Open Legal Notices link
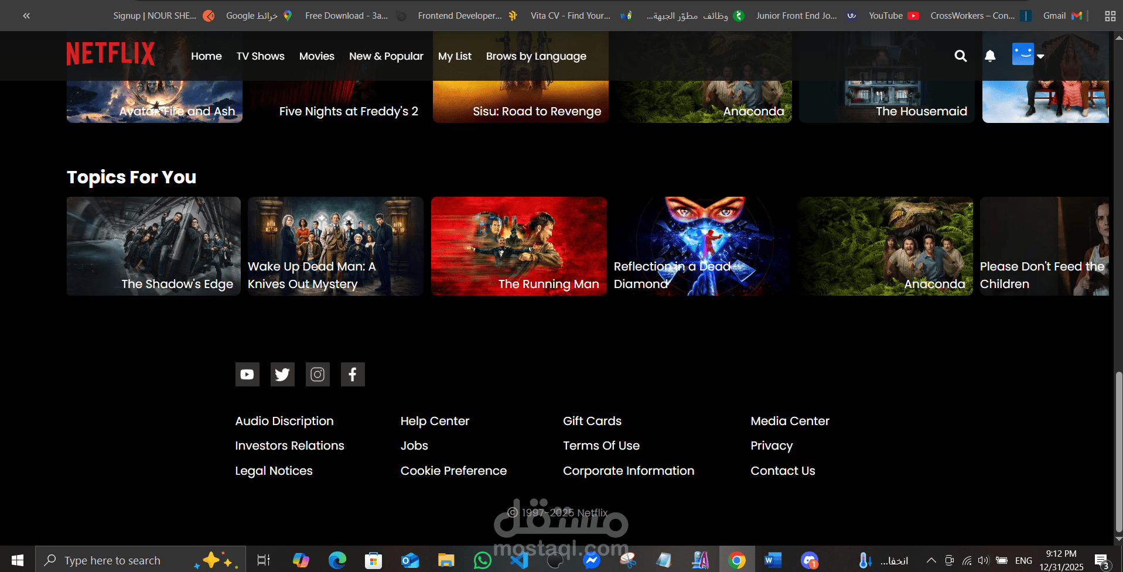The height and width of the screenshot is (572, 1123). point(274,471)
